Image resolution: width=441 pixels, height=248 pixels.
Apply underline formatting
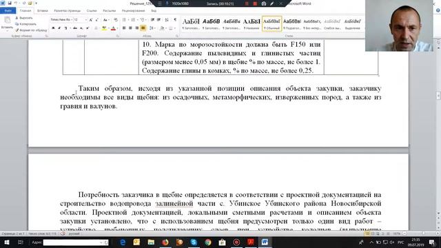click(66, 28)
